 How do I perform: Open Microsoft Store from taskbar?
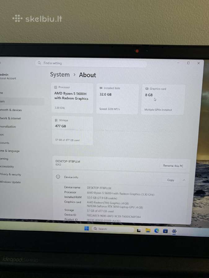[x=165, y=231]
